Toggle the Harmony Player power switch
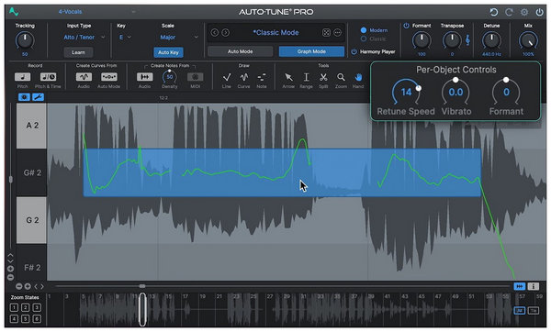This screenshot has height=332, width=551. point(354,51)
